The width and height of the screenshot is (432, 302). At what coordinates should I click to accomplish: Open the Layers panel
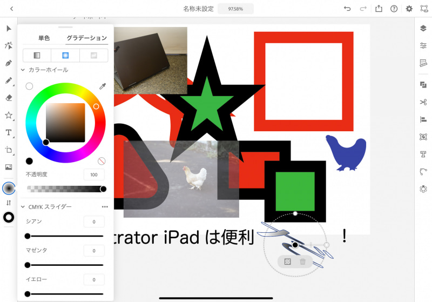(423, 28)
